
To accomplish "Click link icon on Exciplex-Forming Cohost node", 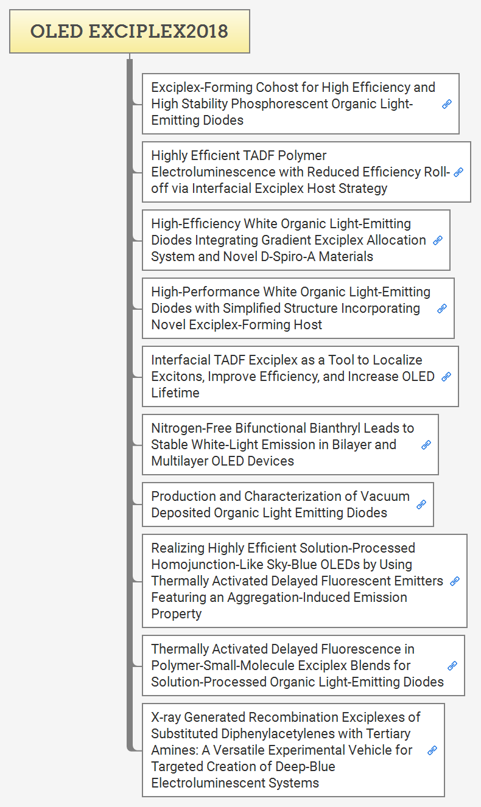I will point(447,104).
